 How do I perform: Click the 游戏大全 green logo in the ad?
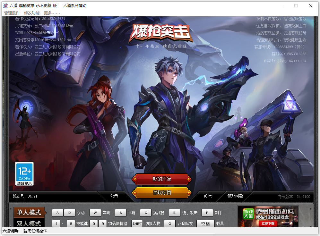(248, 214)
